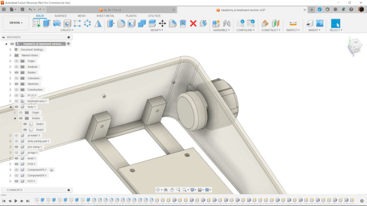Switch to the Surface tab
The image size is (367, 206).
coord(60,16)
